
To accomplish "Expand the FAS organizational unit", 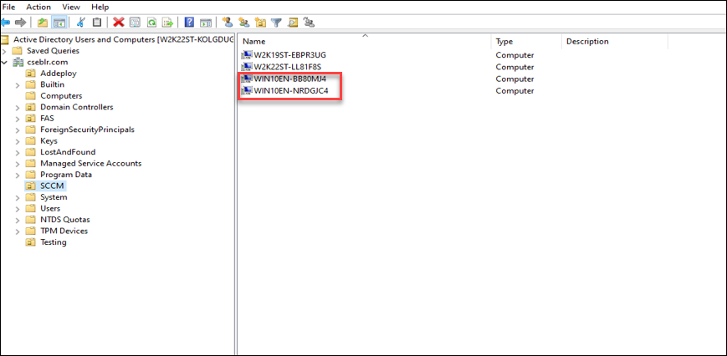I will point(18,119).
